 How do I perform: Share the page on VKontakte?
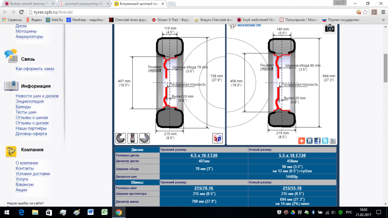click(x=310, y=141)
